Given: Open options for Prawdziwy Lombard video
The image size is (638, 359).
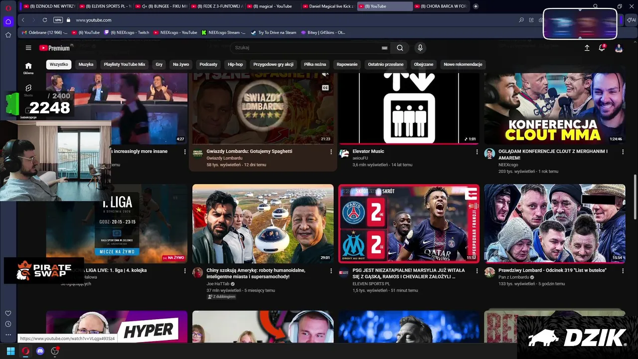Looking at the screenshot, I should (x=623, y=271).
